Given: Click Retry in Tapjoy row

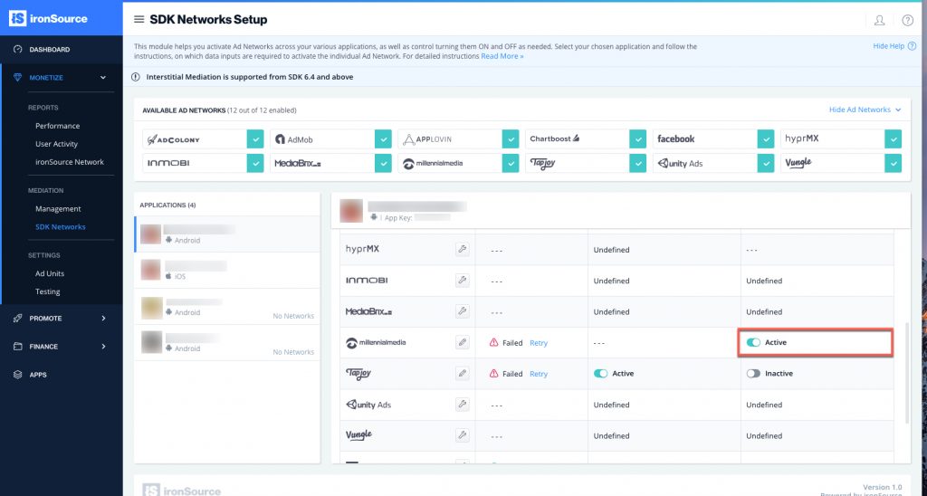Looking at the screenshot, I should click(x=539, y=374).
